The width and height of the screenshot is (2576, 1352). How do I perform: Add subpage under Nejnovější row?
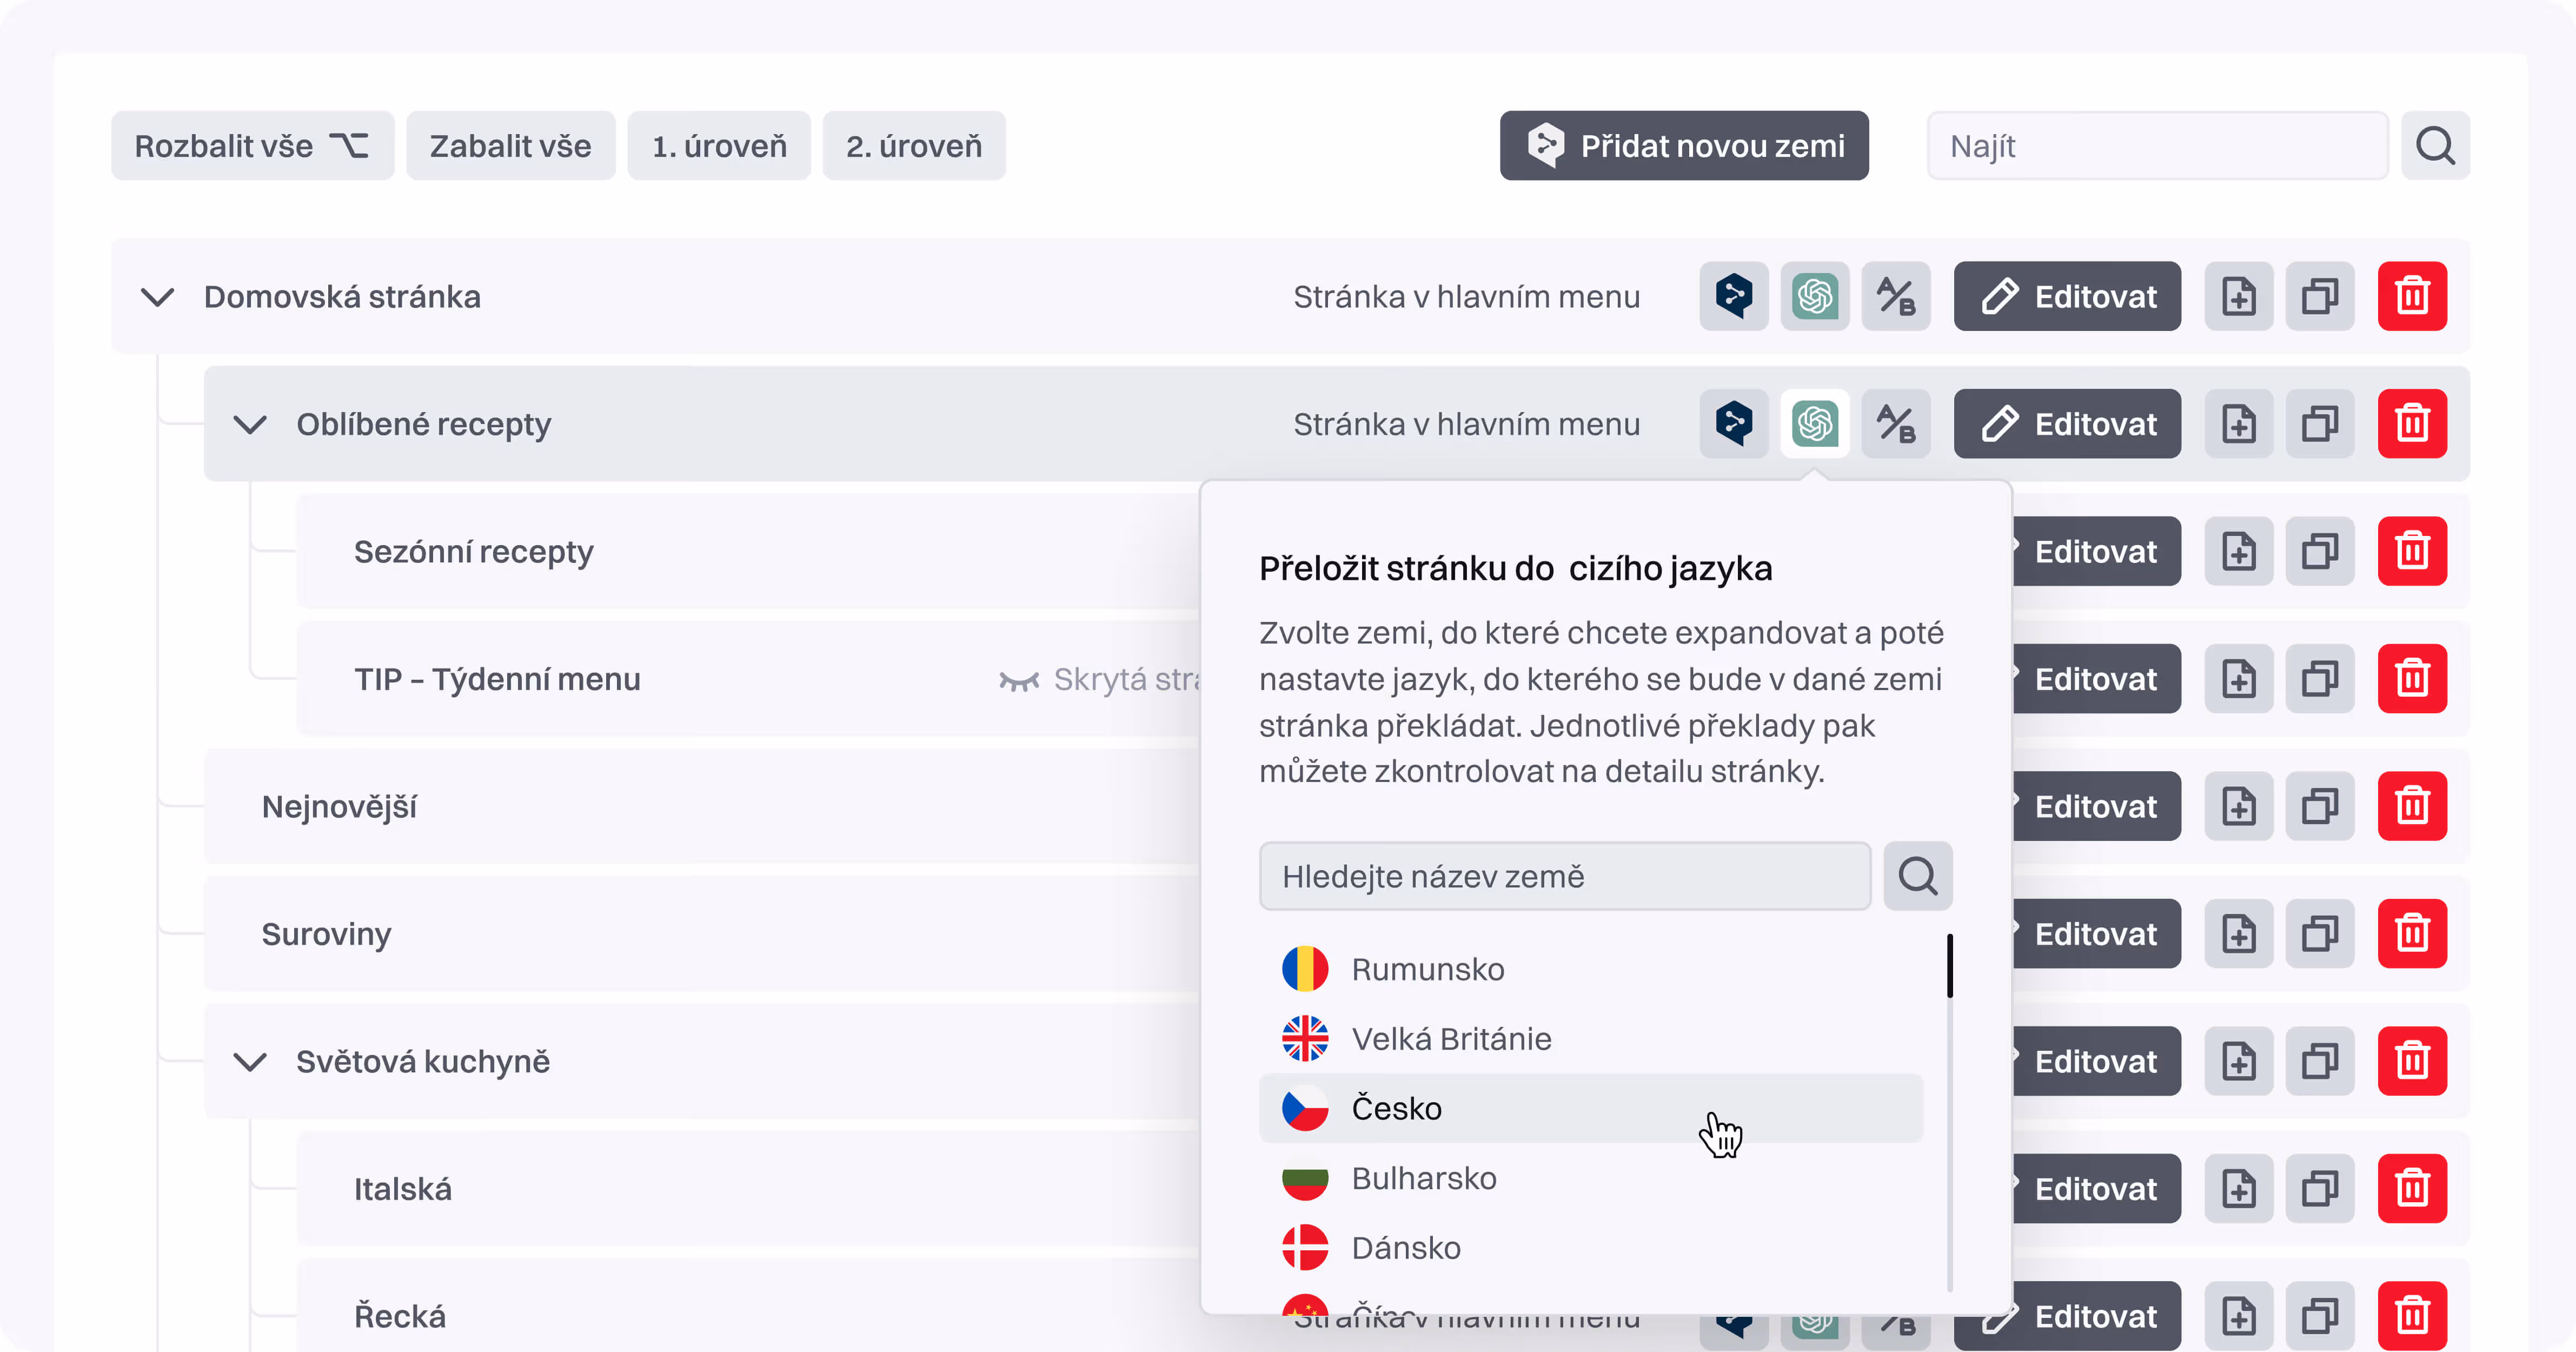point(2238,806)
